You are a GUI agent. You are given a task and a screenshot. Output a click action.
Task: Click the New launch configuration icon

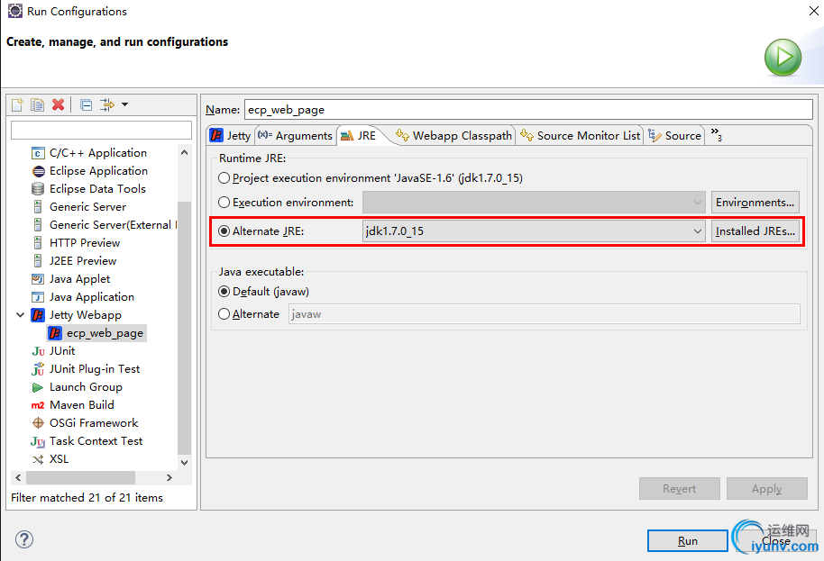[x=17, y=104]
